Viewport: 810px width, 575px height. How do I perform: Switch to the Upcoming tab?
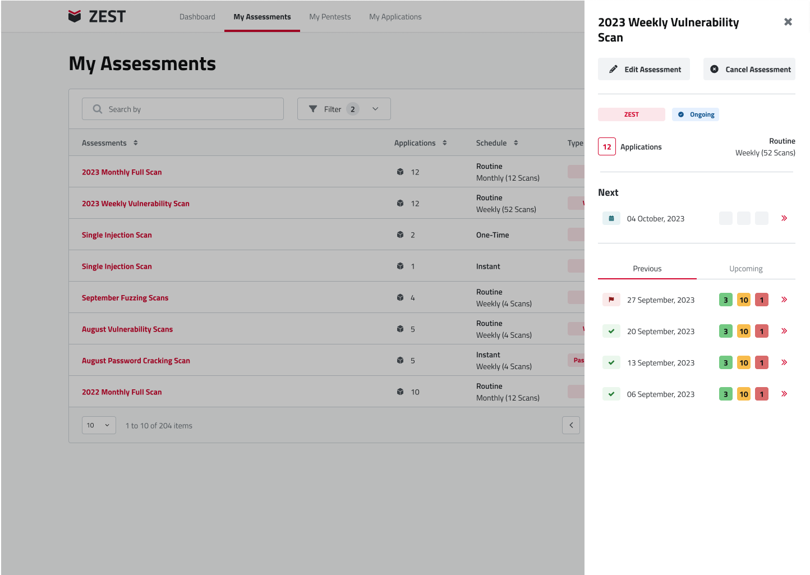pyautogui.click(x=745, y=268)
